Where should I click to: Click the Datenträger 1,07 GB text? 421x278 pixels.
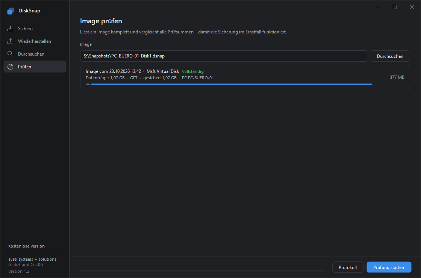[x=105, y=78]
